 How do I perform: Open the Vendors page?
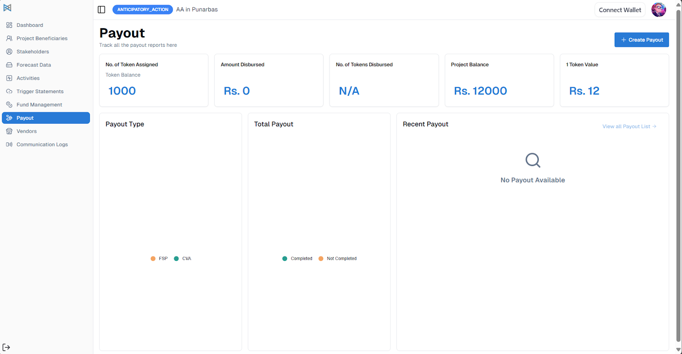point(46,131)
